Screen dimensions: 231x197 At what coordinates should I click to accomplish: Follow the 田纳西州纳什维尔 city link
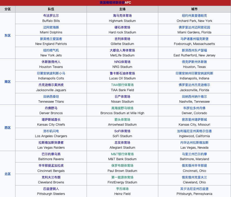(x=194, y=96)
